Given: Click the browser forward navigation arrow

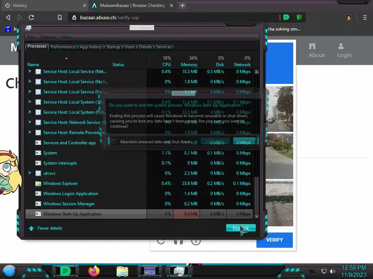Looking at the screenshot, I should (x=20, y=17).
